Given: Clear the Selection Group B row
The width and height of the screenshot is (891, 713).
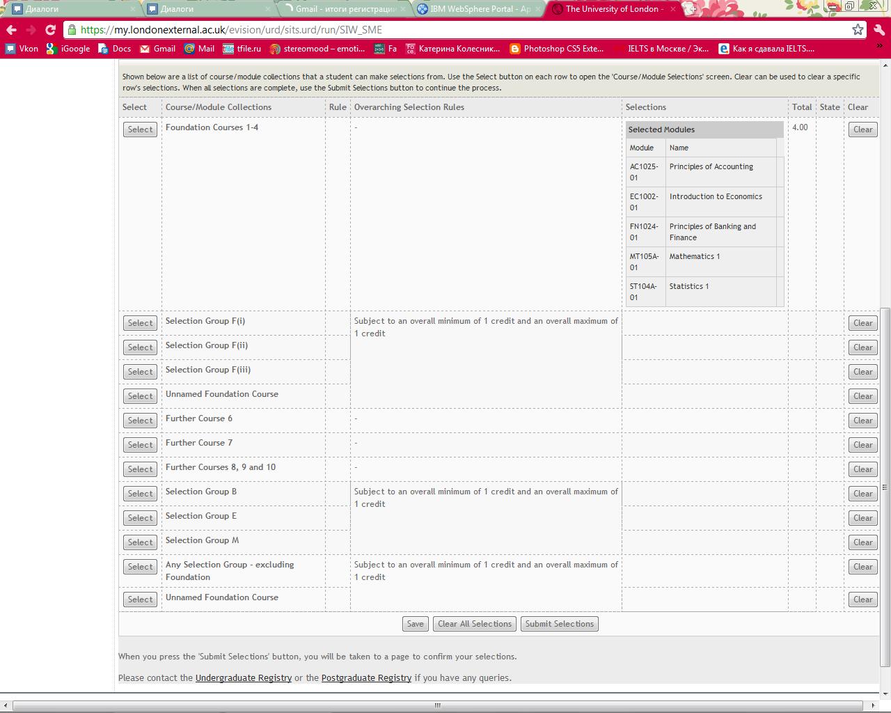Looking at the screenshot, I should point(863,494).
